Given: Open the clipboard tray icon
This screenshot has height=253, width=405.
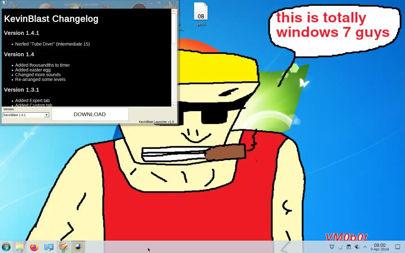Looking at the screenshot, I should point(349,247).
